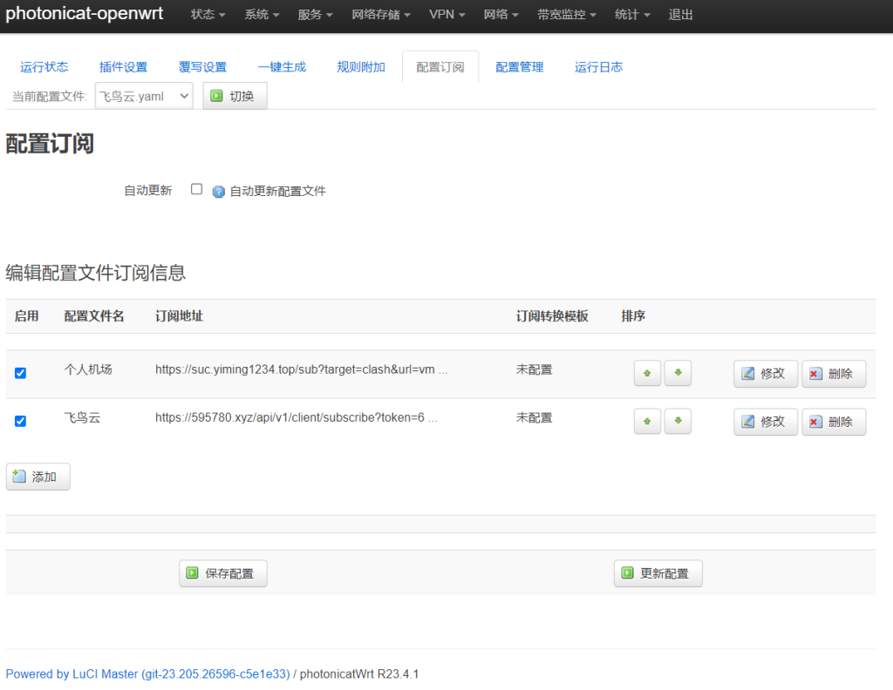
Task: Open the LuCI Master footer link
Action: 147,673
